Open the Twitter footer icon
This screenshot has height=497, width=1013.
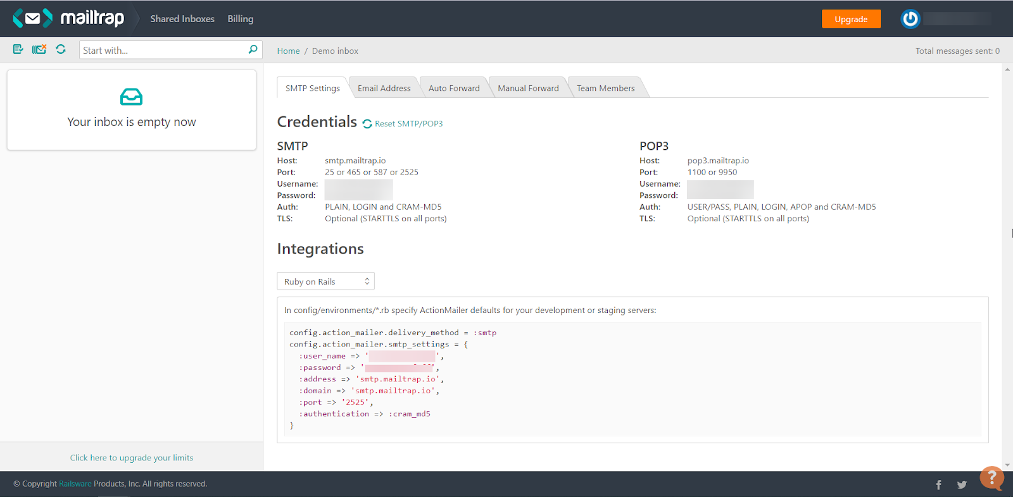point(962,485)
